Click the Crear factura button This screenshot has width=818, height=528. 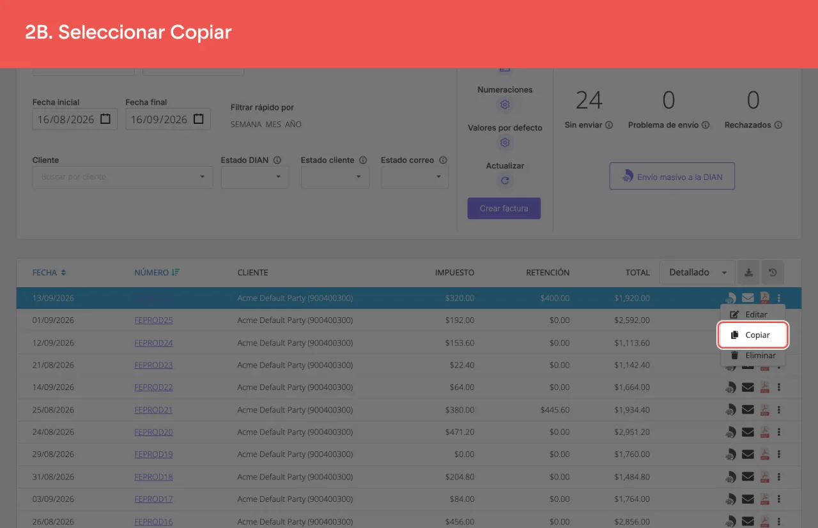click(504, 208)
